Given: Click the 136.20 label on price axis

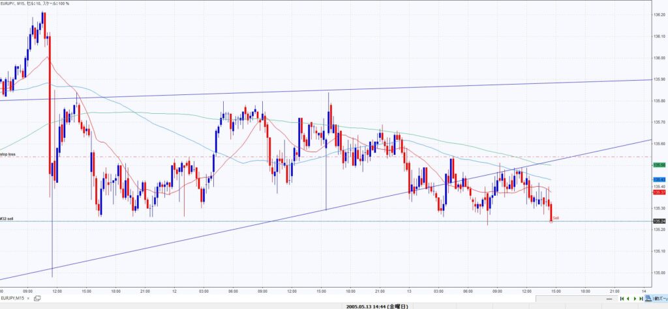Looking at the screenshot, I should pos(659,15).
